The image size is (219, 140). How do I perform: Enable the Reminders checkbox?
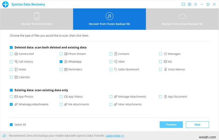[x=61, y=69]
